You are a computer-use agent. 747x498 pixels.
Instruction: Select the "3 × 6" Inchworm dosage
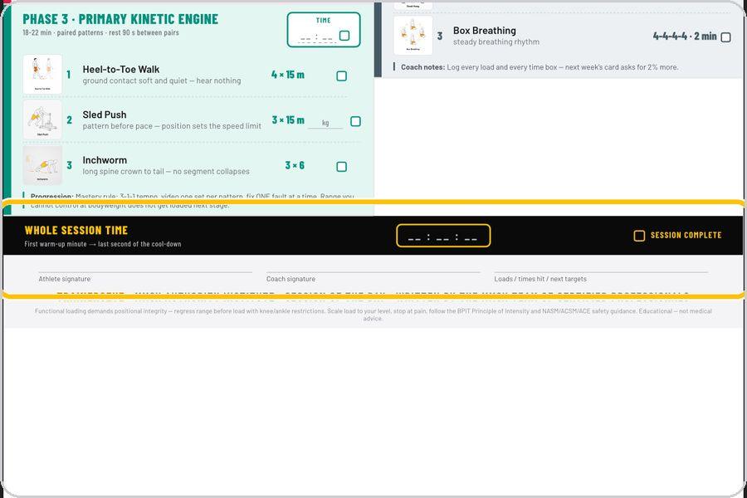click(295, 165)
